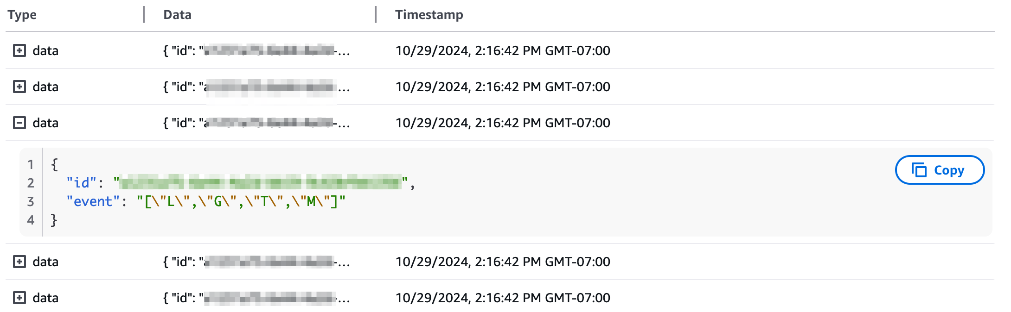Select the Data column header
This screenshot has height=312, width=1011.
[176, 14]
